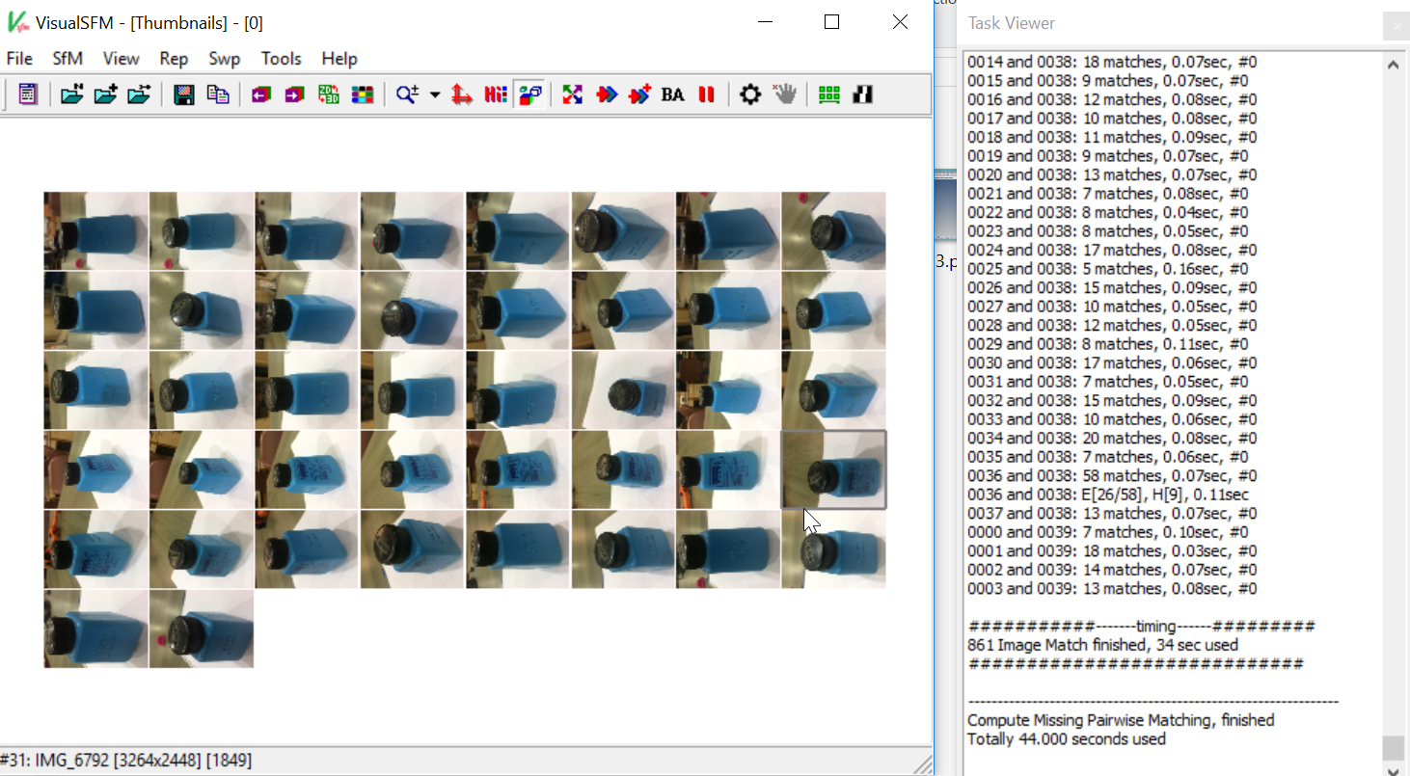The image size is (1410, 776).
Task: Click the Open Multiple Images folder icon
Action: point(71,94)
